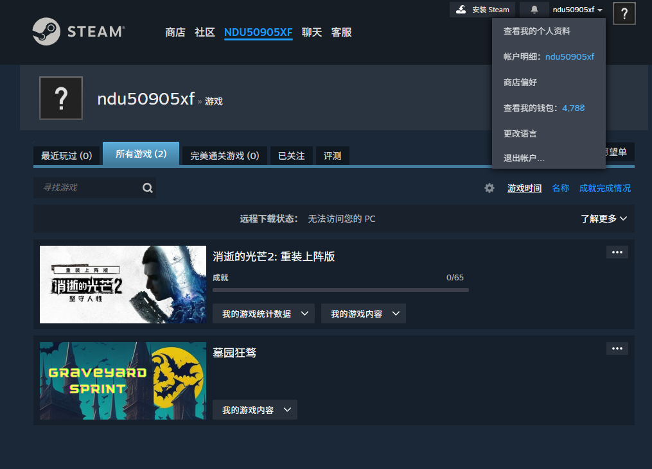
Task: Switch to 完美通关游戏 (0) tab
Action: [225, 156]
